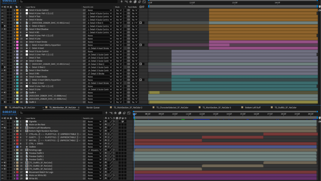Viewport: 321px width, 181px height.
Task: Mute audio of Bottom Left Waveforms layer
Action: pyautogui.click(x=5, y=128)
